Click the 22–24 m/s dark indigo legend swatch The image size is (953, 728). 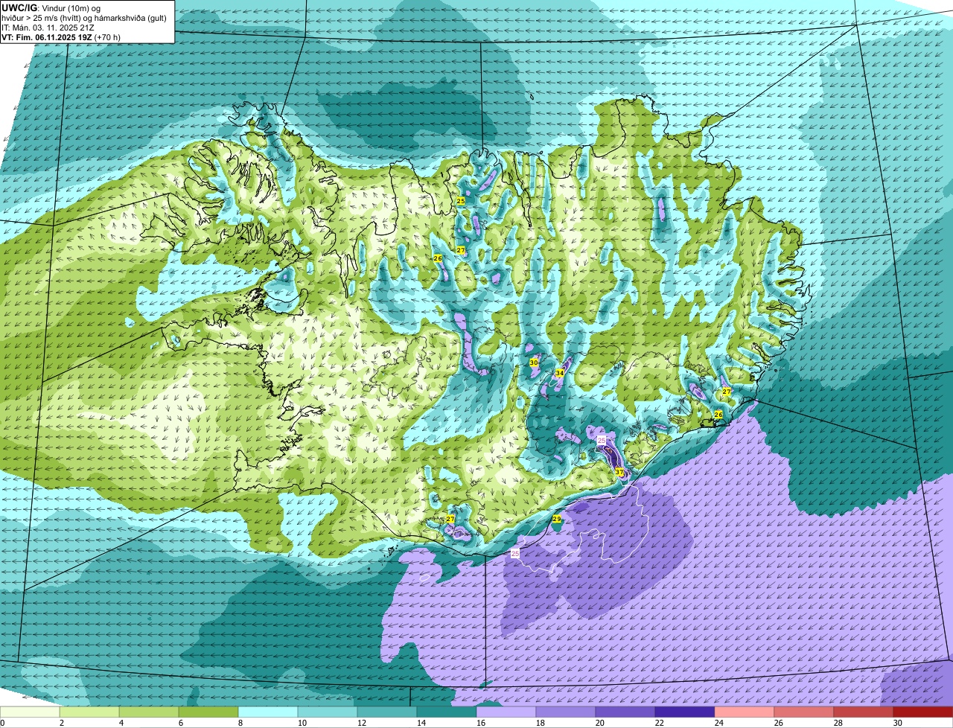pos(685,712)
